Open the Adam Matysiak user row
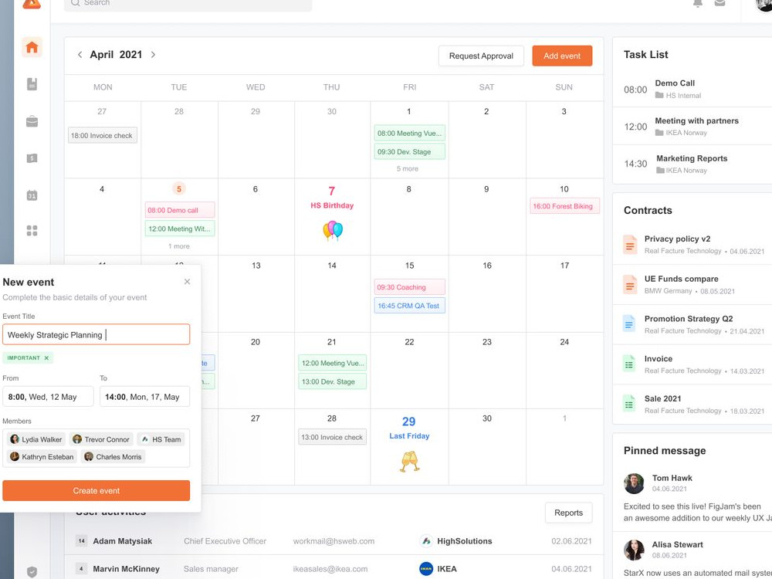The image size is (772, 579). (334, 541)
